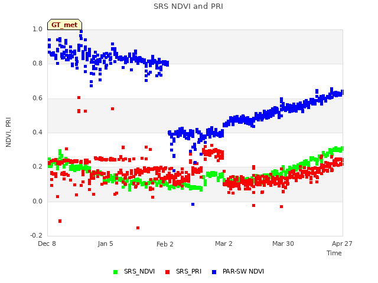Click the highest red PRI outlier at 0.6

click(79, 98)
